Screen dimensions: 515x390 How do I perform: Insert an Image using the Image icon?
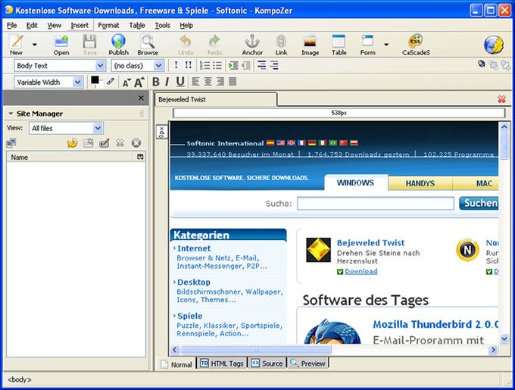tap(310, 45)
